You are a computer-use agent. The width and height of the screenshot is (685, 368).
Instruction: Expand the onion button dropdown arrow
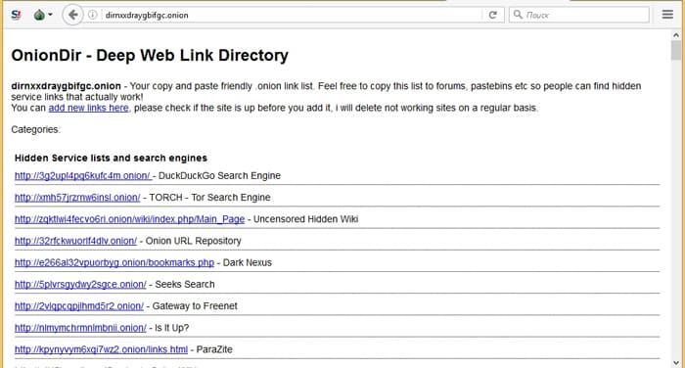point(50,15)
